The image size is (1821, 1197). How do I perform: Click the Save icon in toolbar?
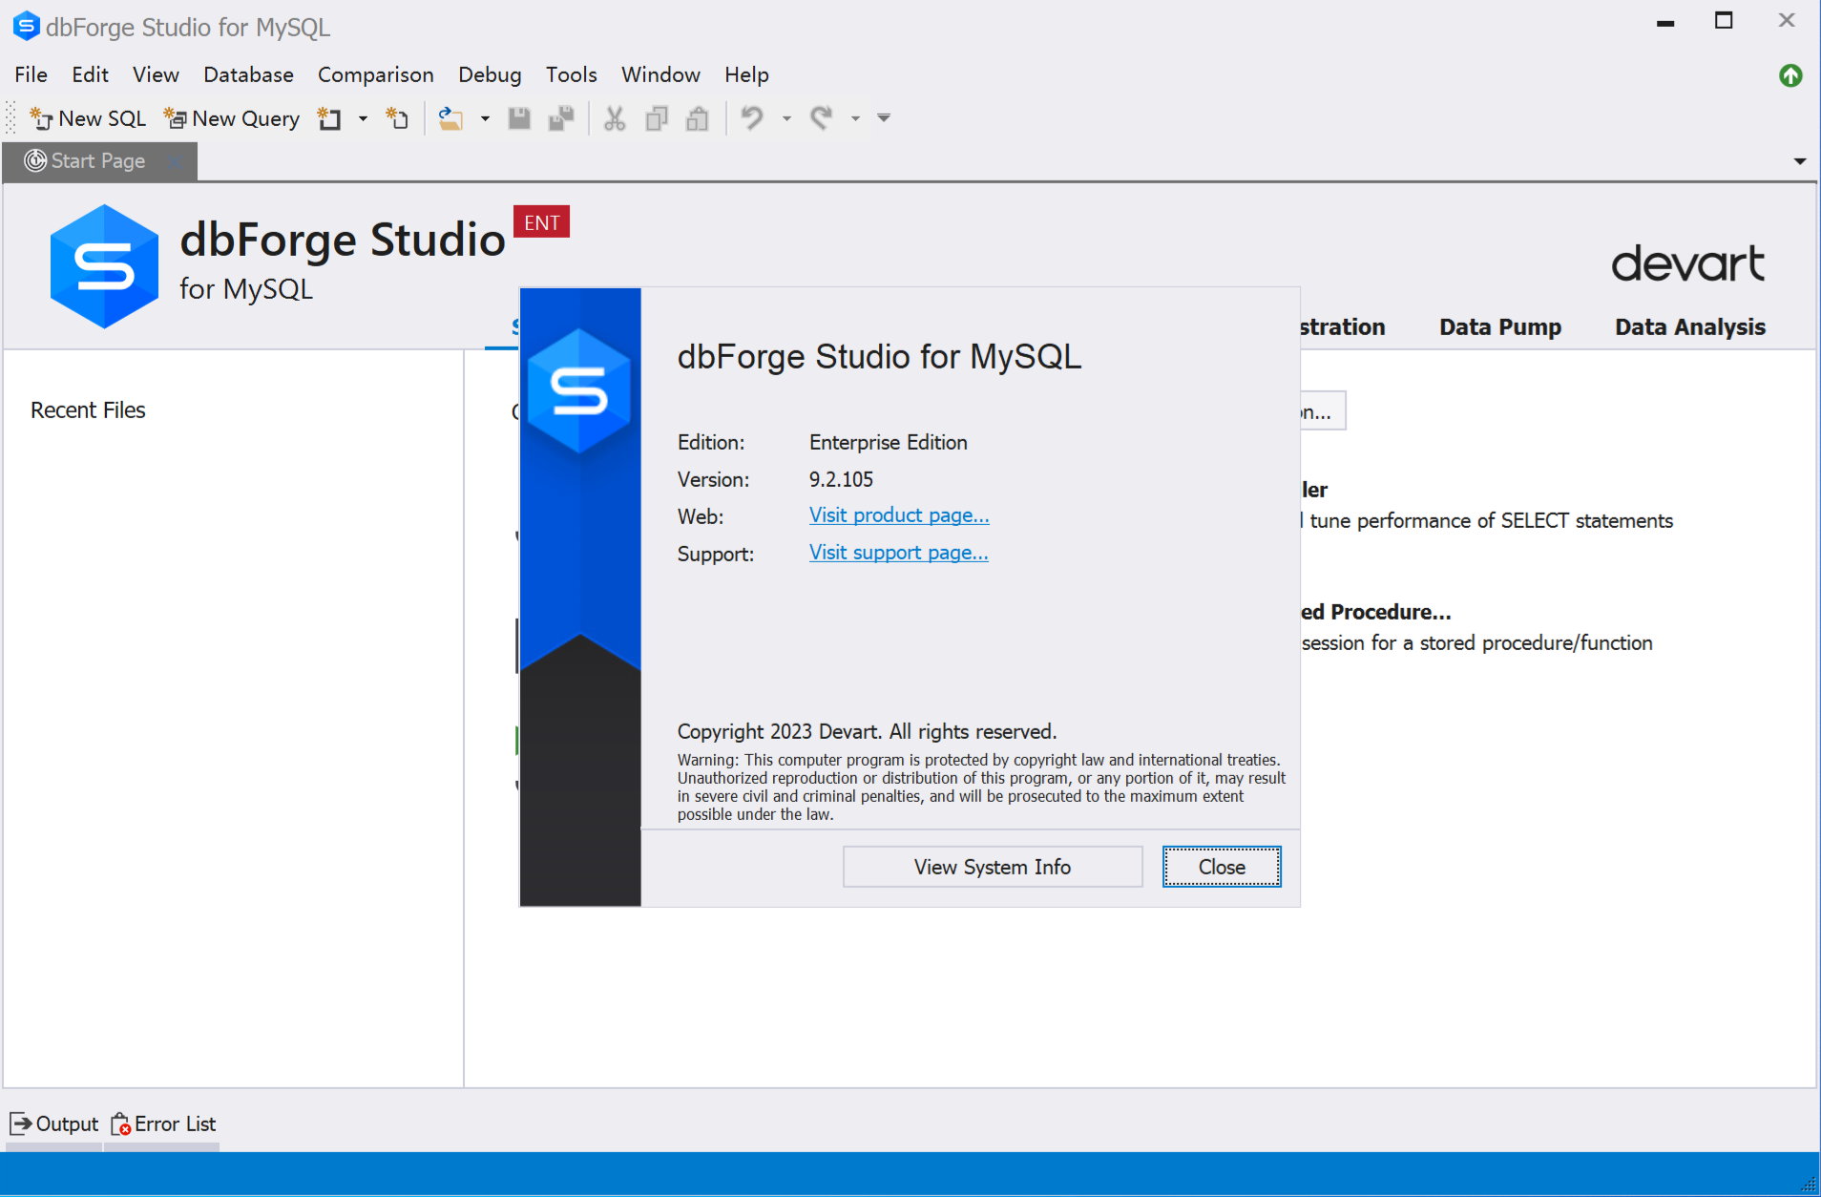[519, 118]
